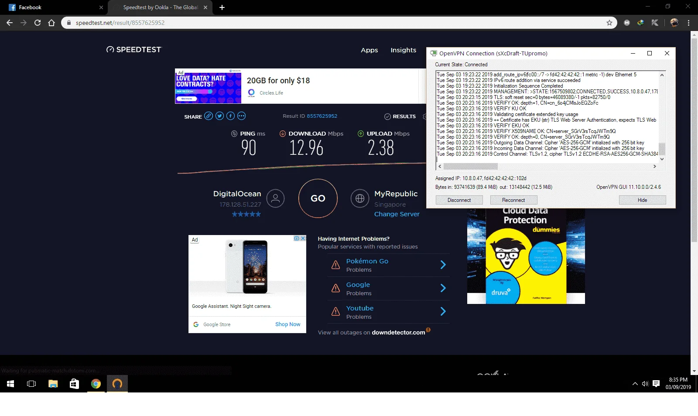Click the browser forward arrow
The image size is (698, 416).
click(24, 23)
